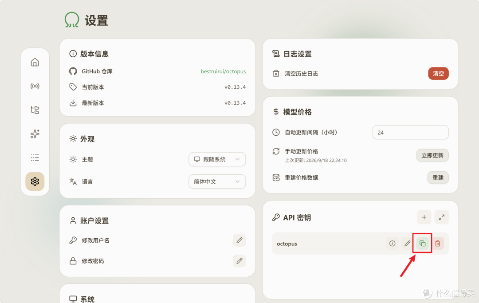Screen dimensions: 479x303
Task: Open the bestruirui/octopus GitHub link
Action: pos(223,71)
